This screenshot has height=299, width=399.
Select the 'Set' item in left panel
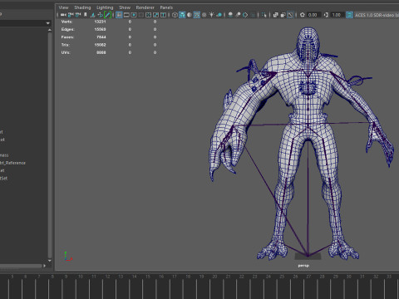pyautogui.click(x=4, y=178)
